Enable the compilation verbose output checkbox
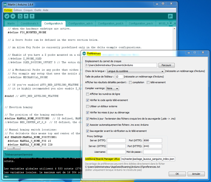 pyautogui.click(x=130, y=82)
